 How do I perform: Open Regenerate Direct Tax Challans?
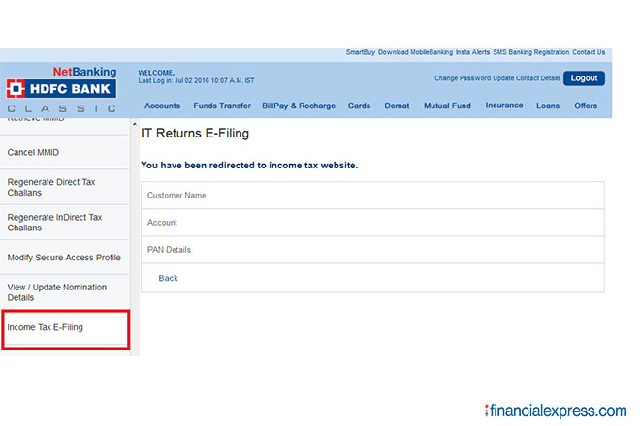pos(50,187)
